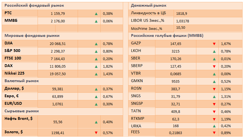The image size is (244, 138).
Task: Click the green up arrow beside Нефть Brent
Action: (x=96, y=122)
